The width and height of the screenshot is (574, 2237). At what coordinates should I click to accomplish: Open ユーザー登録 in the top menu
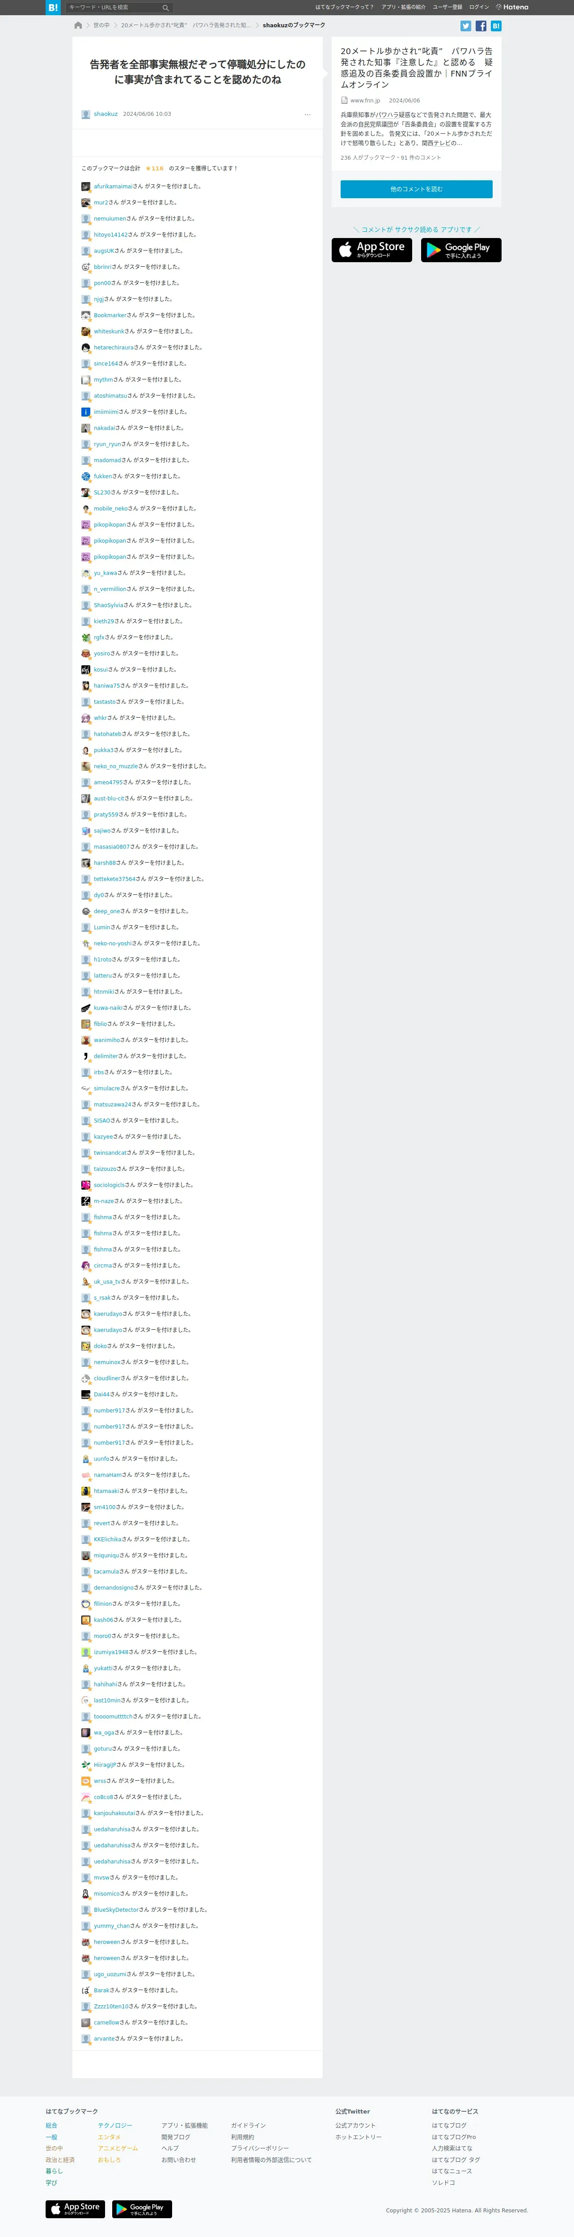pos(447,7)
